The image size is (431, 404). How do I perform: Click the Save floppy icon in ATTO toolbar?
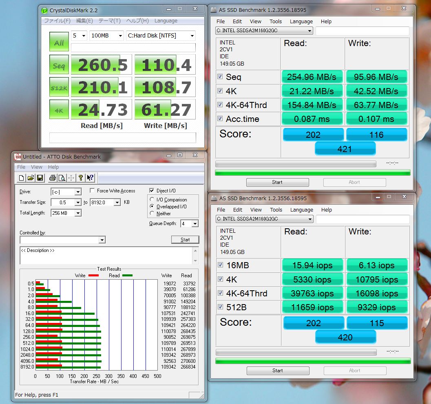coord(40,178)
